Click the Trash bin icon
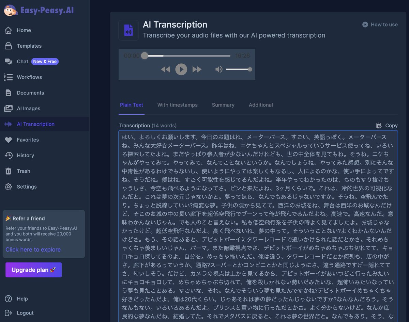The image size is (409, 322). coord(9,171)
